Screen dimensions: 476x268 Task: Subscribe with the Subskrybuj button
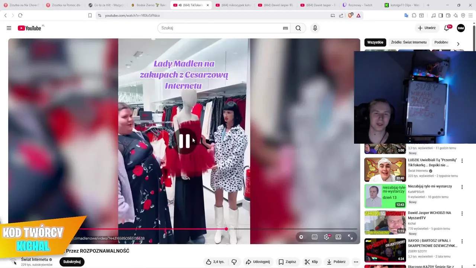pyautogui.click(x=72, y=262)
